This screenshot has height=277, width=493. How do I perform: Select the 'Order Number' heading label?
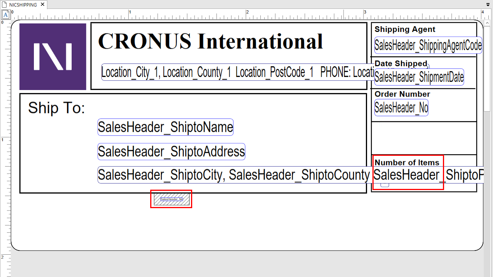coord(402,94)
